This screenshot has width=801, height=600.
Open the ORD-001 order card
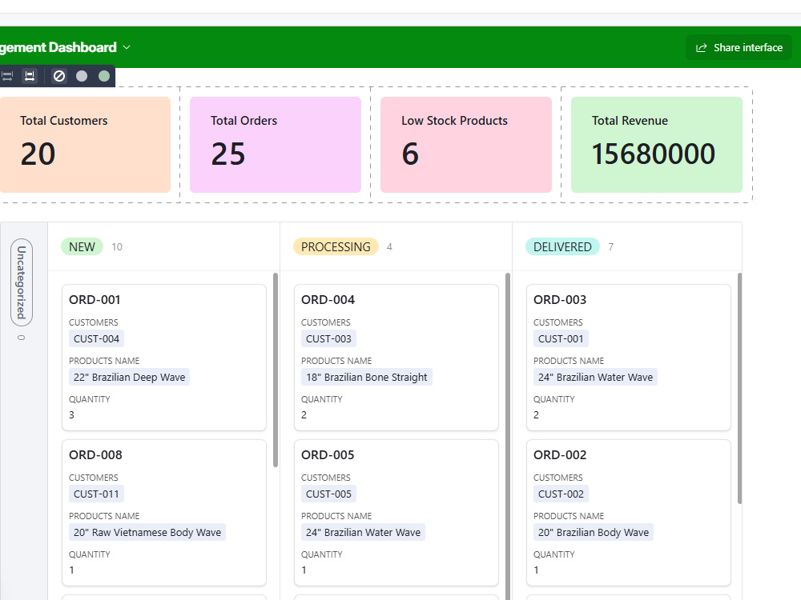coord(164,358)
